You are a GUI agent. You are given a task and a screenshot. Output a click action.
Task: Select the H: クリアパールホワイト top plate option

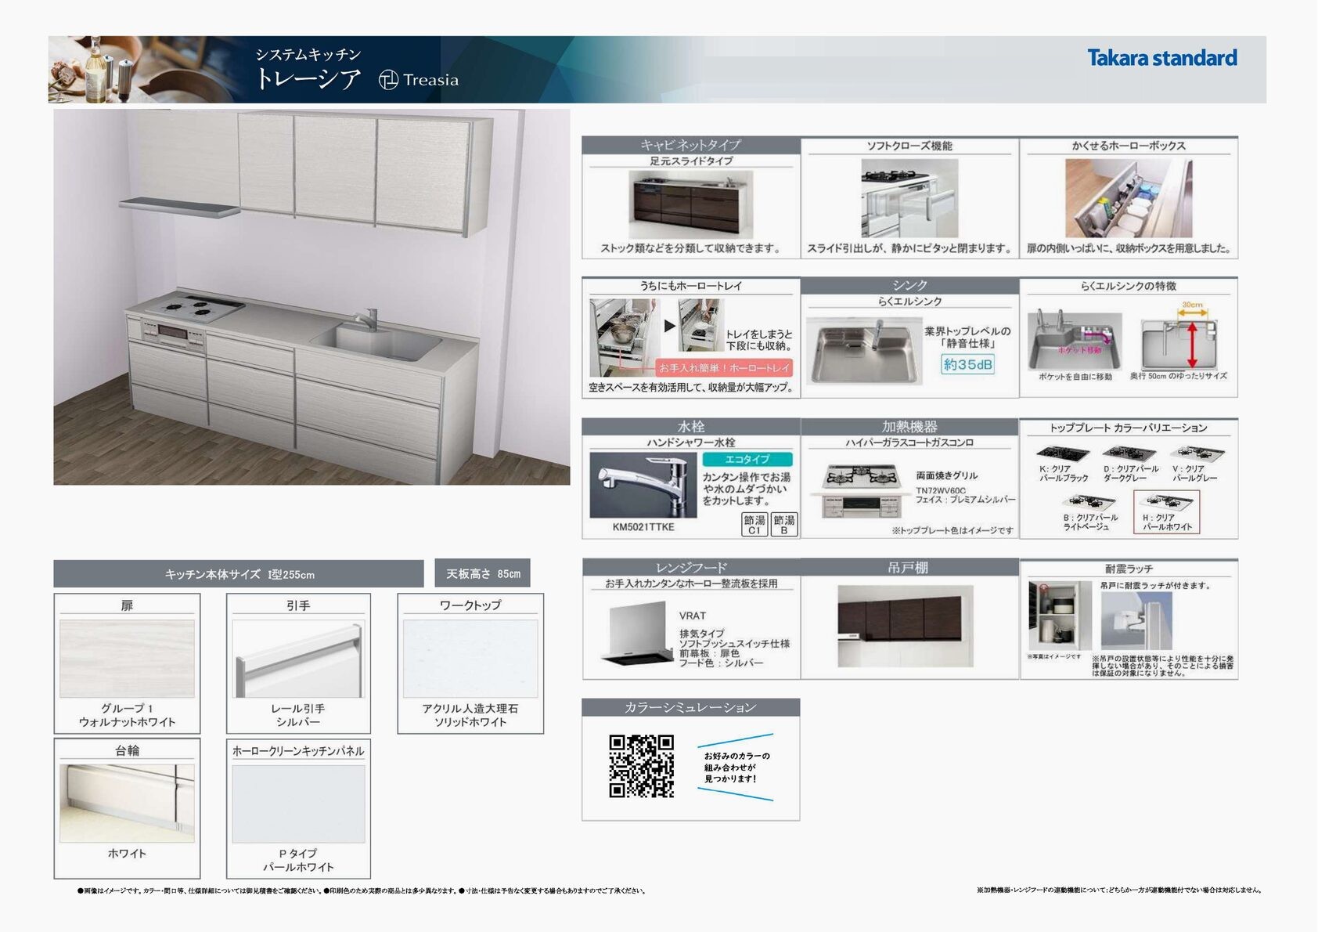coord(1166,512)
